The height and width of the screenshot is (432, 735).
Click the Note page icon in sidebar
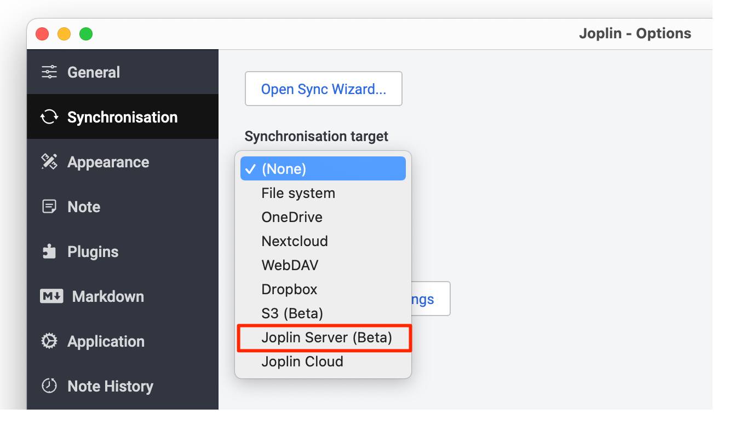point(49,206)
